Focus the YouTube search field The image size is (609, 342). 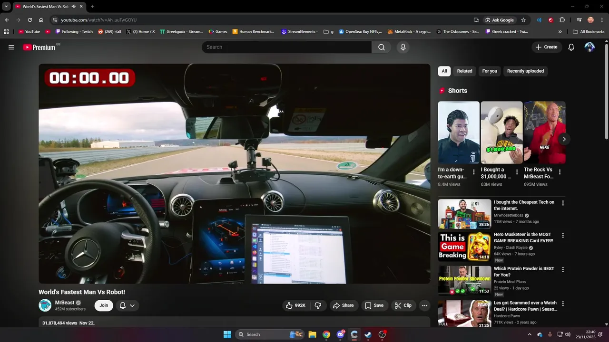coord(286,47)
